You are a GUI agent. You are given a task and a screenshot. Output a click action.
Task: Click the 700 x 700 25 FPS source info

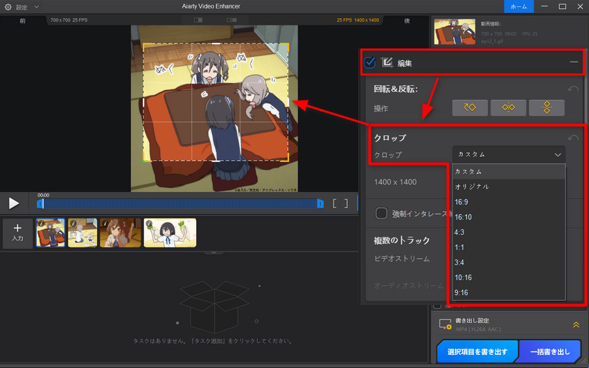tap(69, 20)
